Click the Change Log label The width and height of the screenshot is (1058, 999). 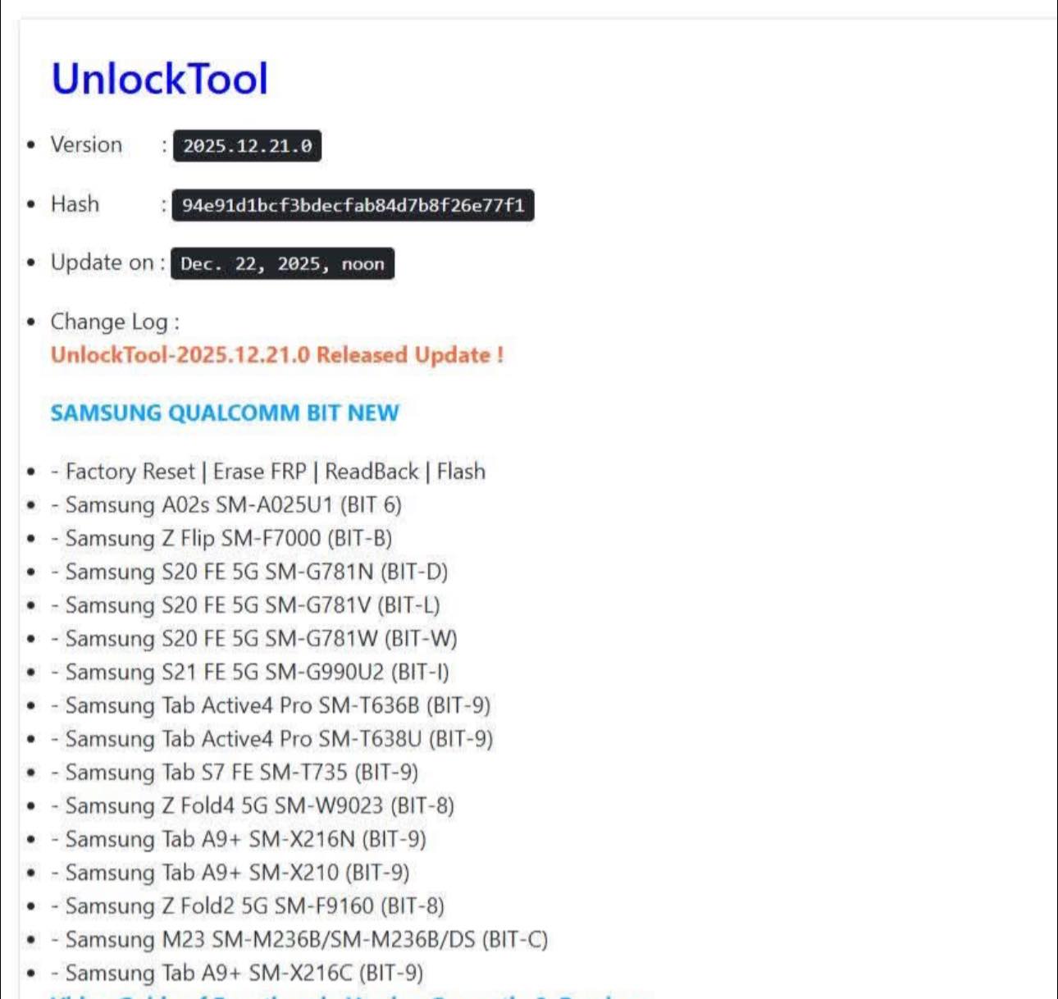(115, 322)
